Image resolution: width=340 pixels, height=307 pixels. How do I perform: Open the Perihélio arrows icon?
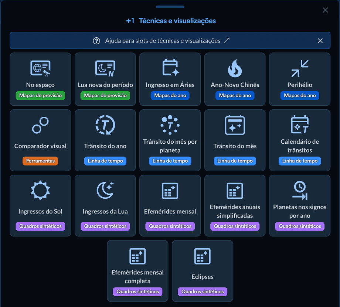(300, 68)
